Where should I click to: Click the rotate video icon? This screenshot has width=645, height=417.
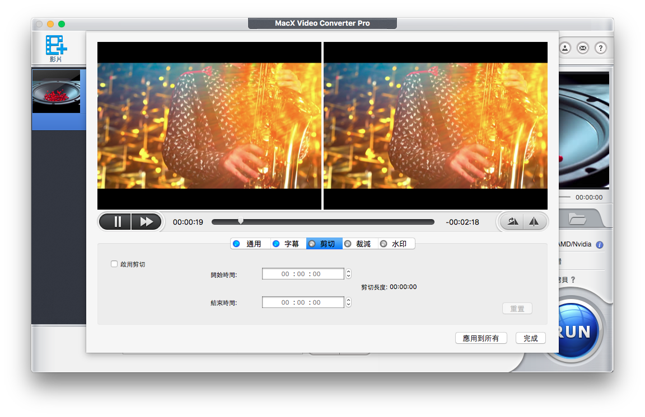pyautogui.click(x=512, y=222)
